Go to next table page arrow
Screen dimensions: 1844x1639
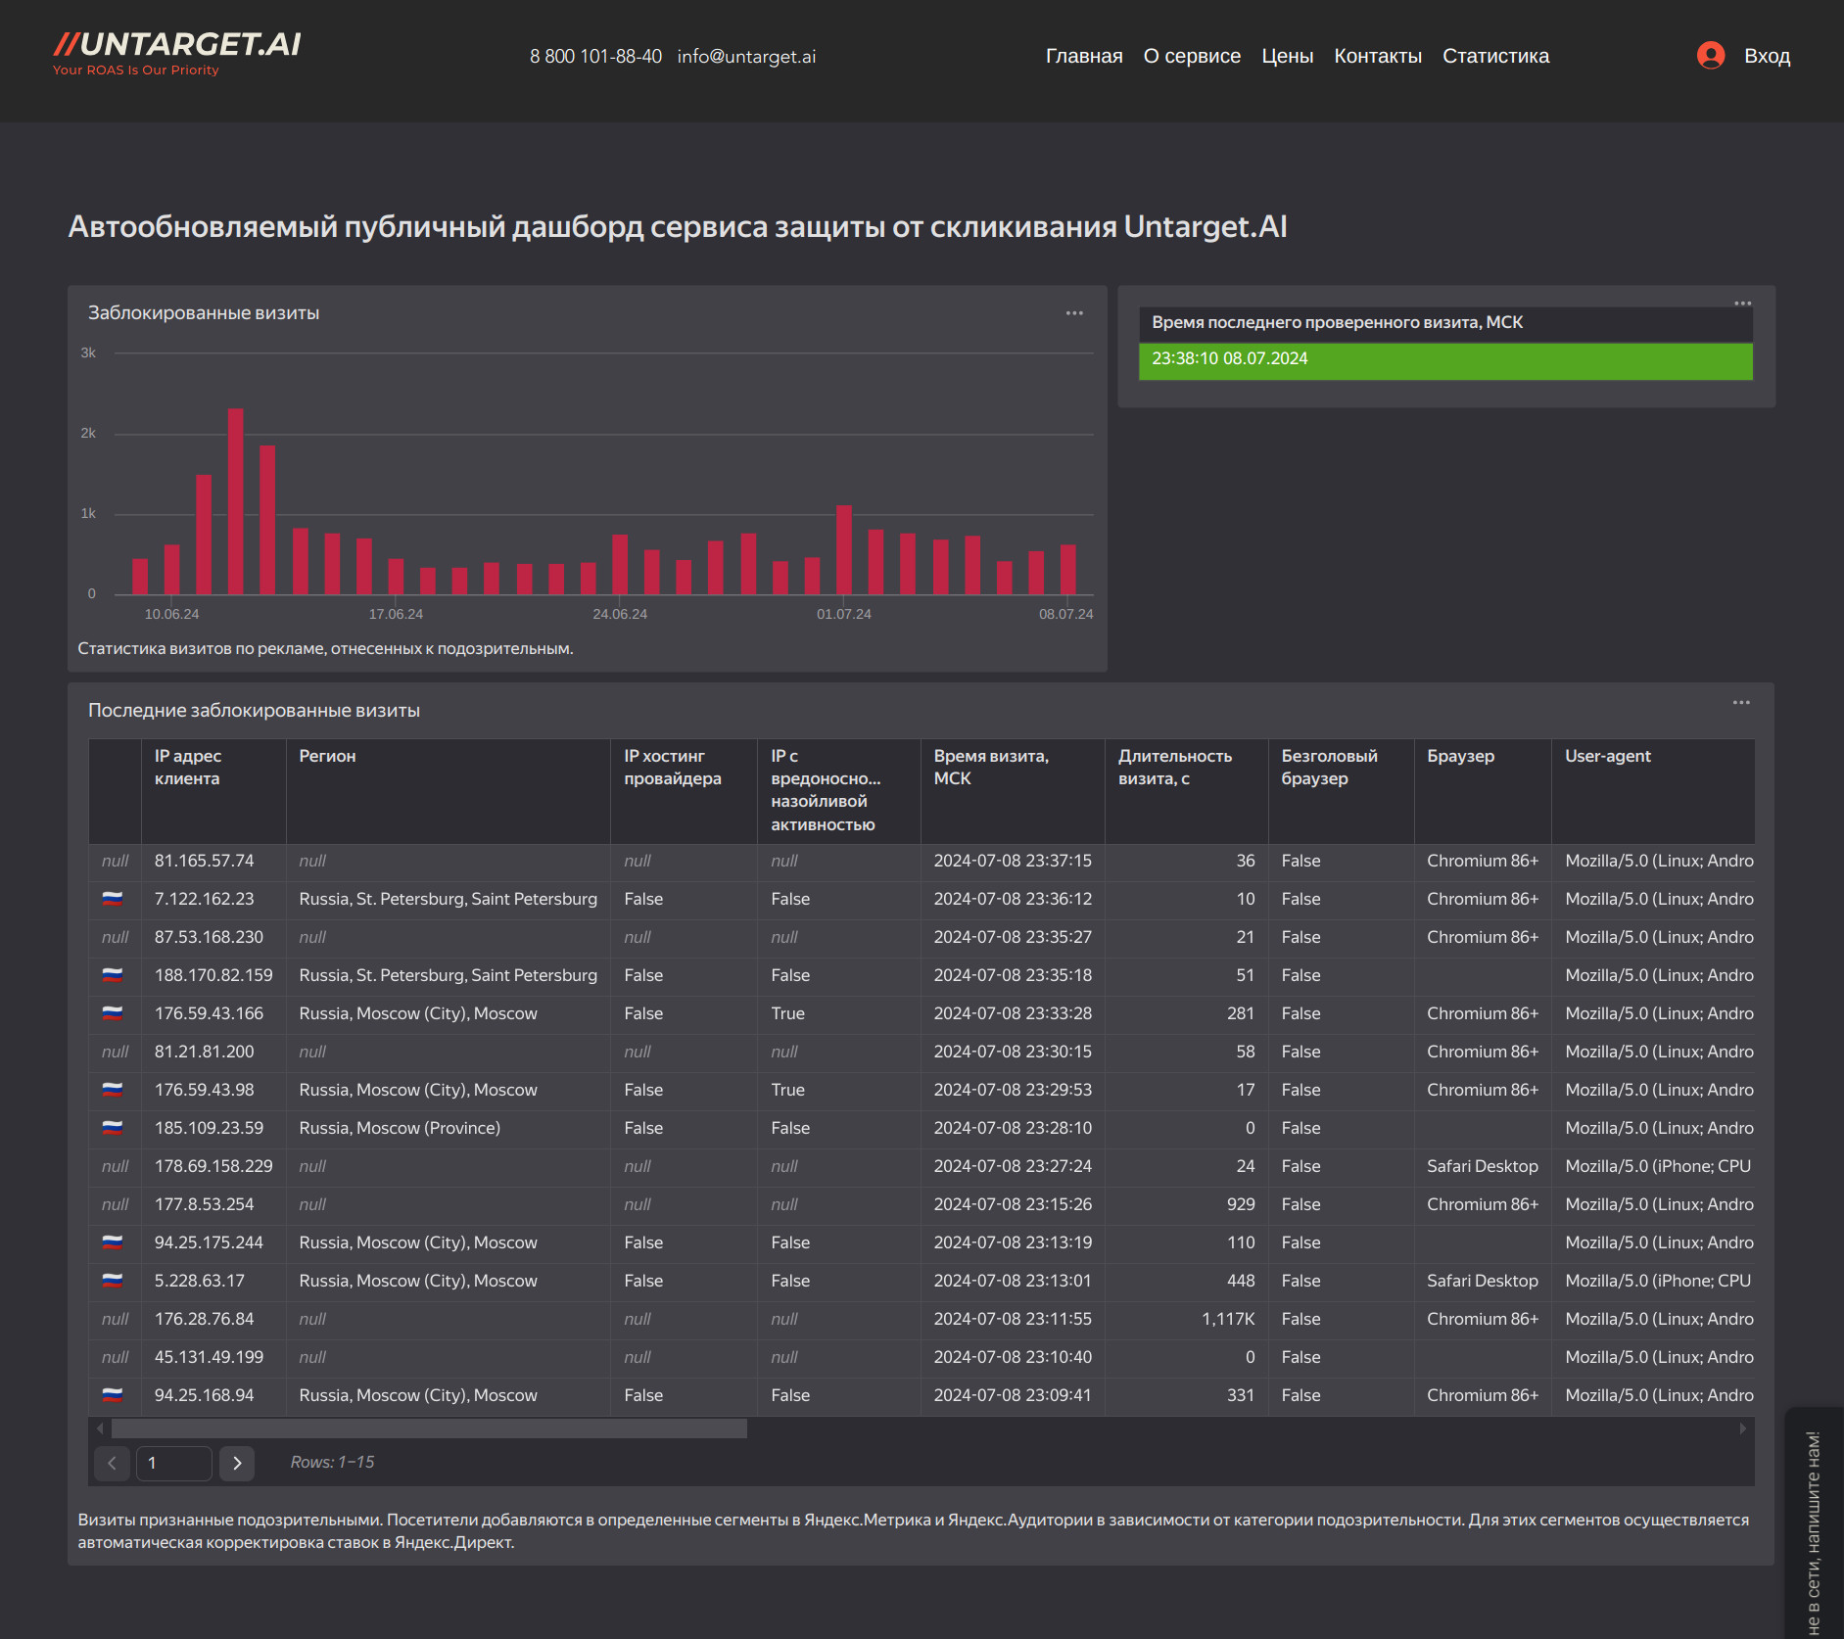pyautogui.click(x=237, y=1463)
